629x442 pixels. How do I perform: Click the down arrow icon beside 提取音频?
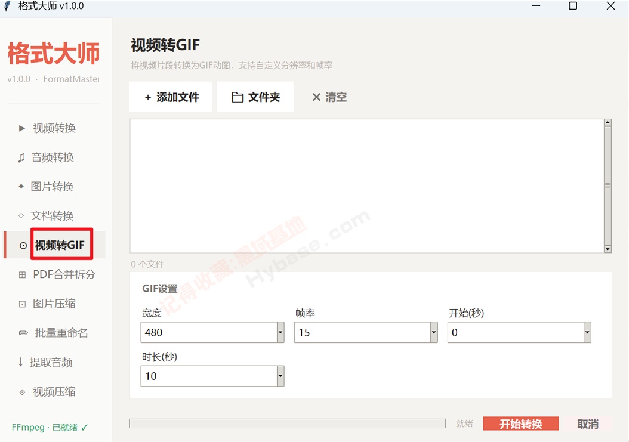click(x=20, y=362)
